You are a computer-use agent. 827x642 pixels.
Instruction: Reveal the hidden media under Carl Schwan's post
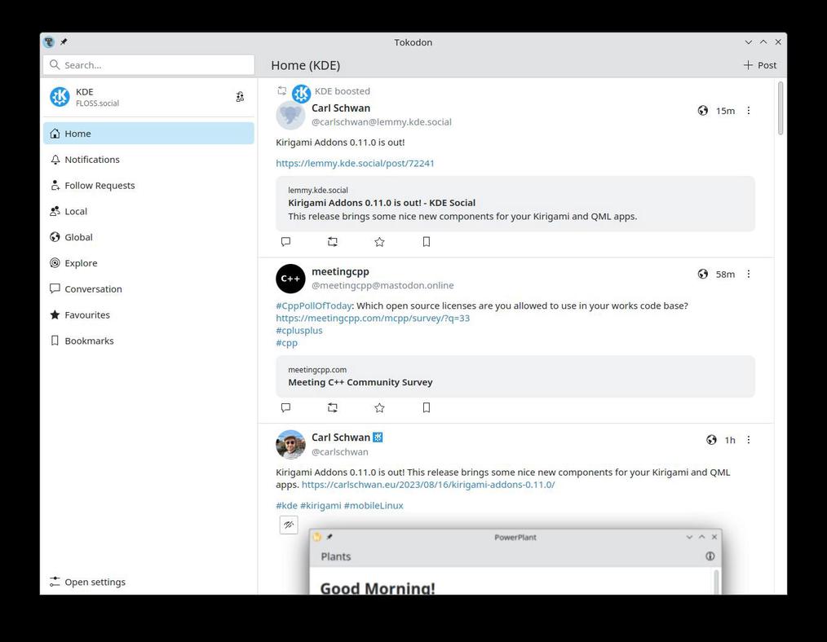(290, 525)
